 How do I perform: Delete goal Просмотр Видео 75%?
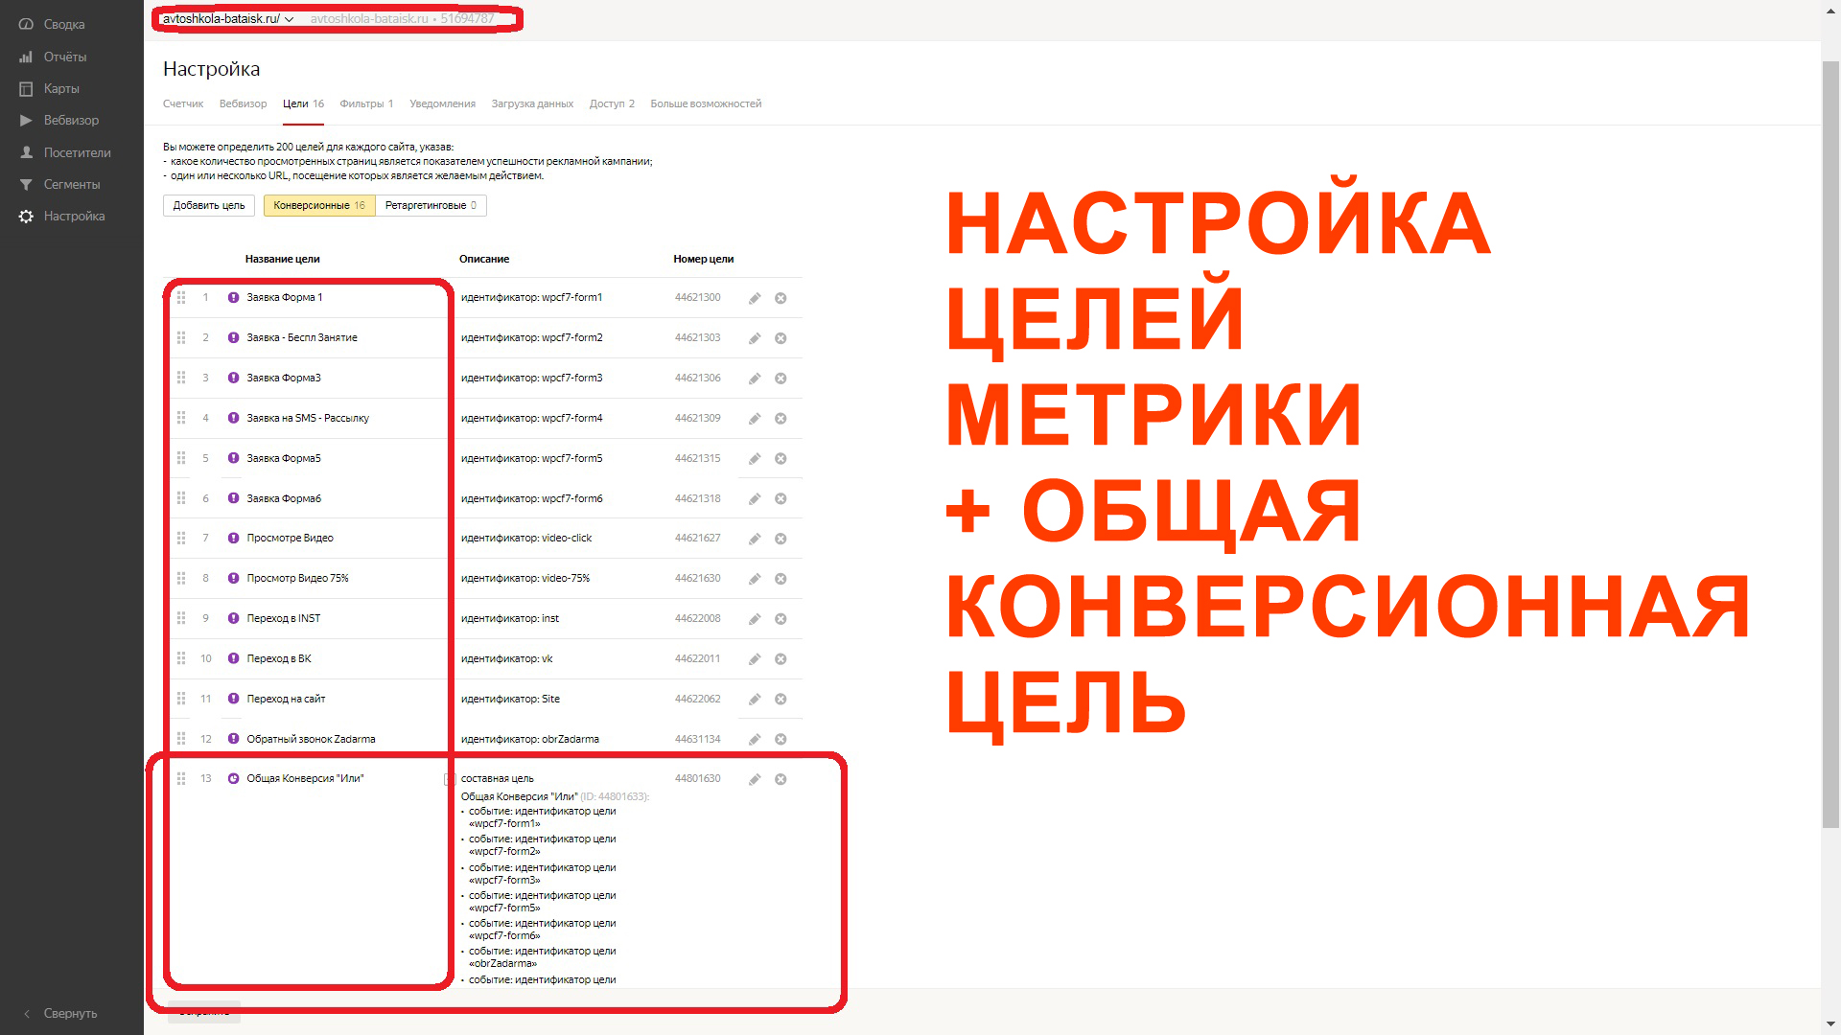coord(781,579)
